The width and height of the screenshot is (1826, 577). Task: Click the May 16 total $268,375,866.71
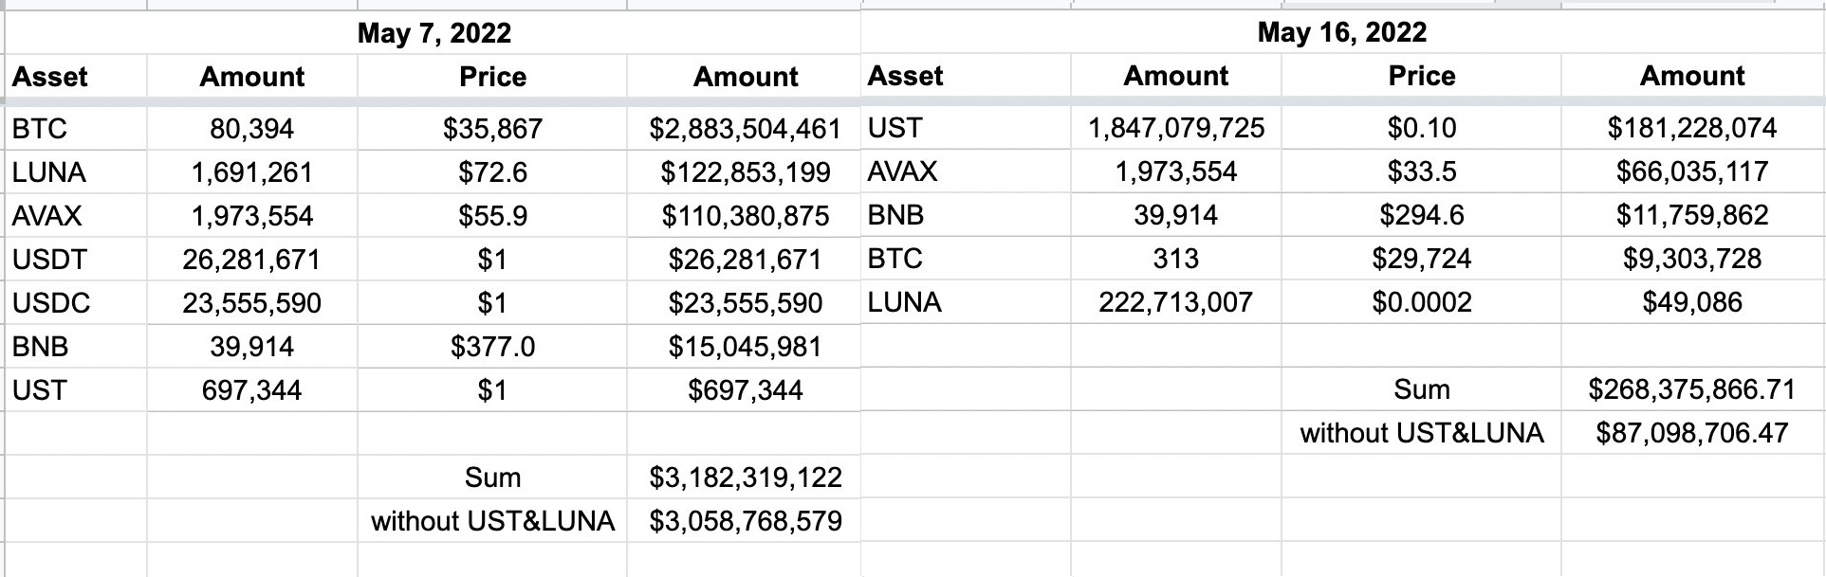click(1691, 389)
